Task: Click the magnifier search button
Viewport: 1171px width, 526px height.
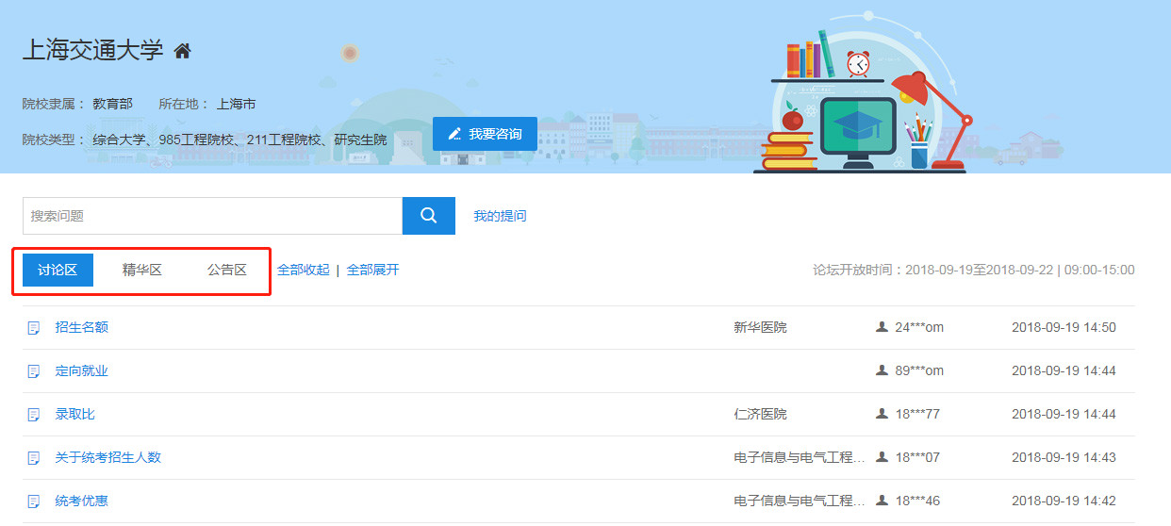Action: 429,216
